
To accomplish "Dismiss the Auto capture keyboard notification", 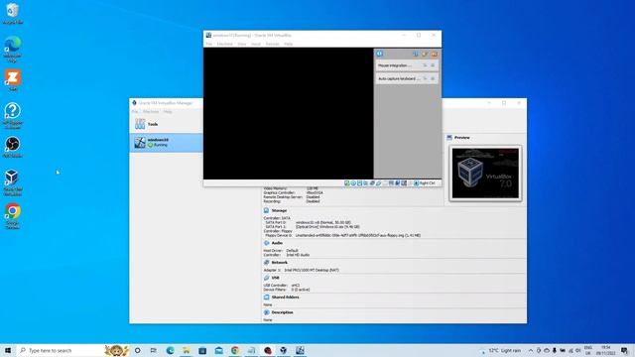I will coord(433,78).
